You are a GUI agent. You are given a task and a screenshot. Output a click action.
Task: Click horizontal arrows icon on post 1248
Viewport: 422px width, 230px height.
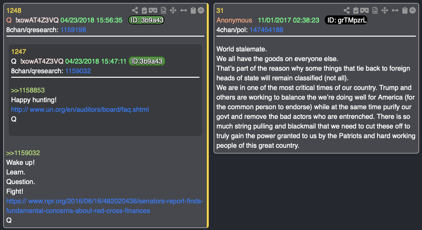(x=184, y=10)
